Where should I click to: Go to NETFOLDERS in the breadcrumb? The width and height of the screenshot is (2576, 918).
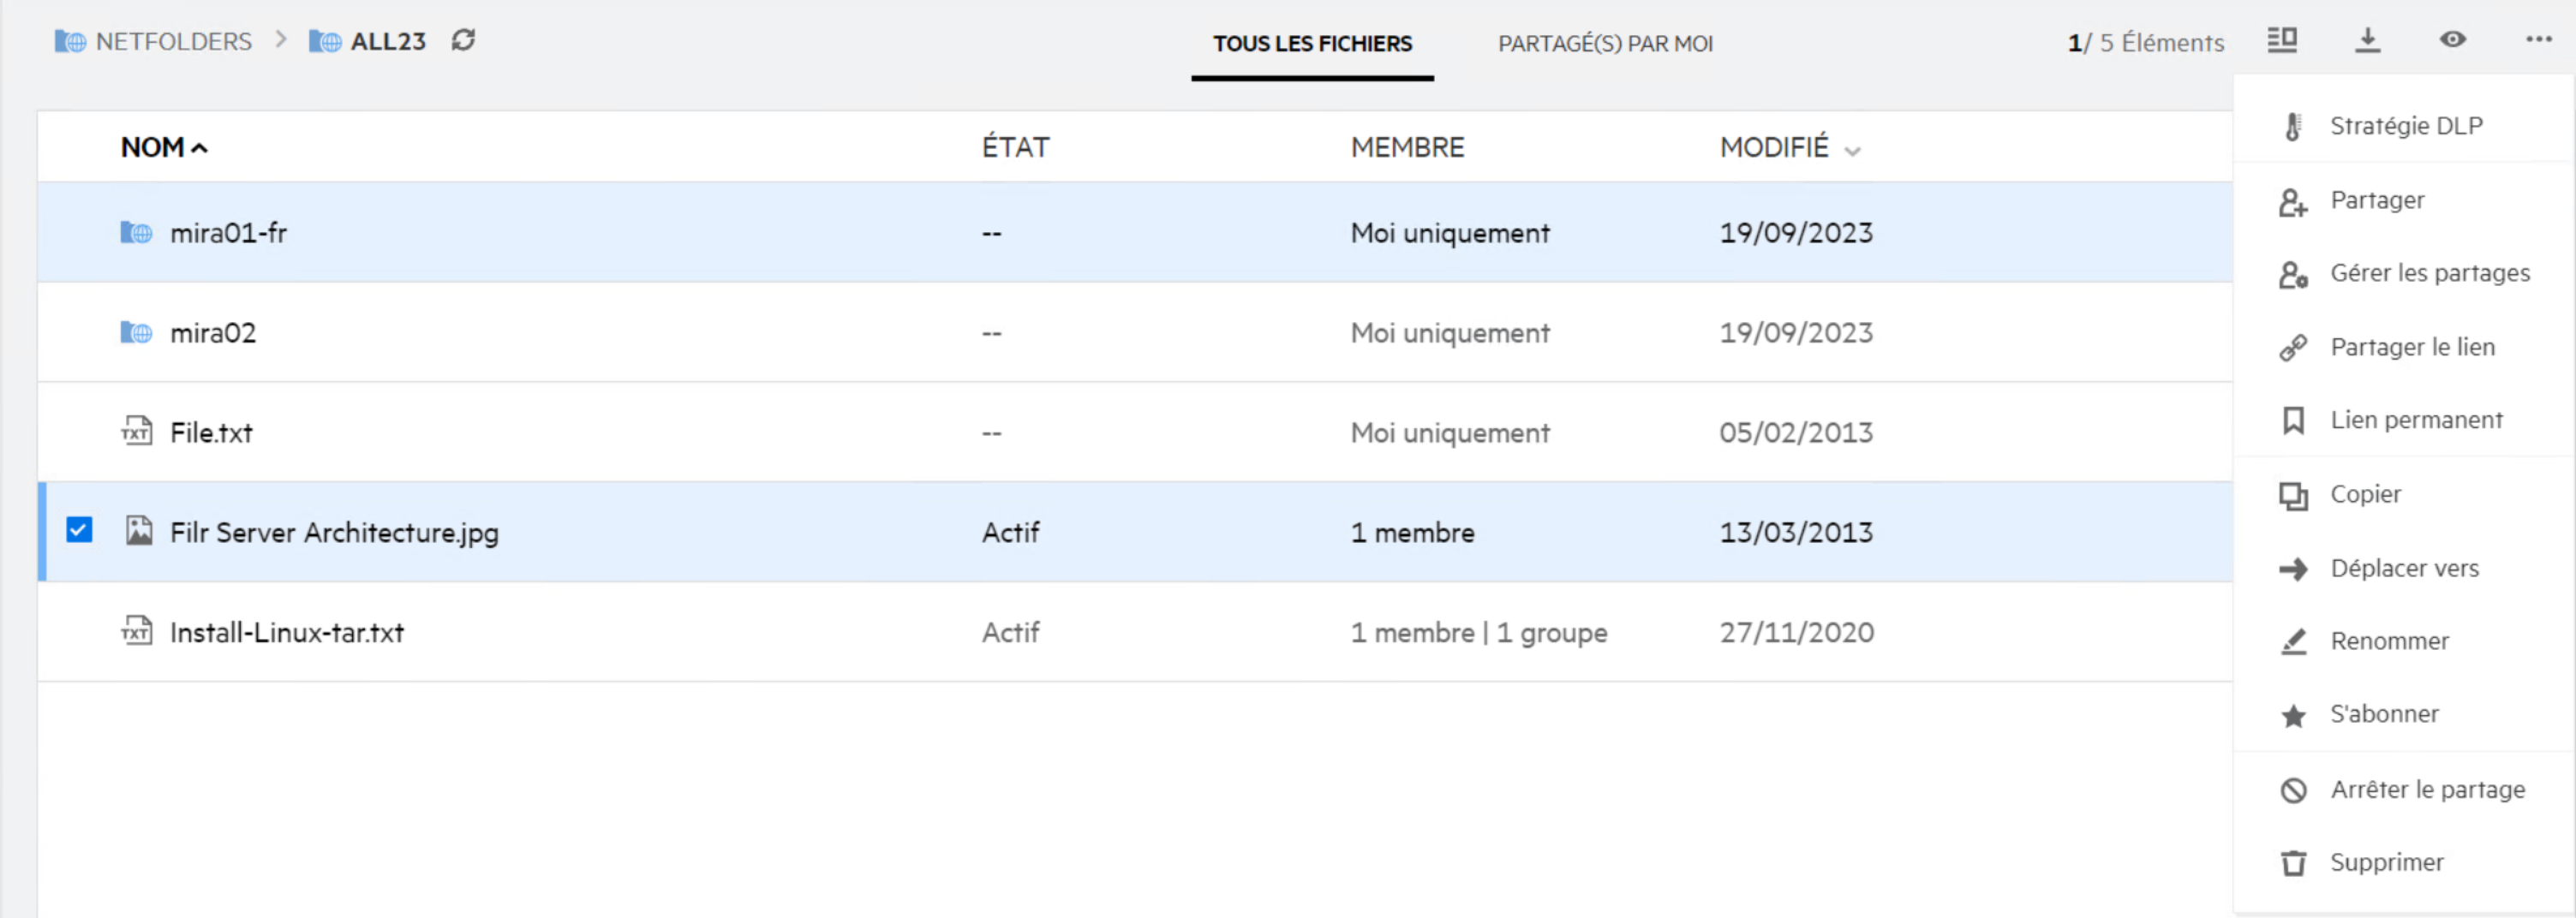pyautogui.click(x=173, y=42)
